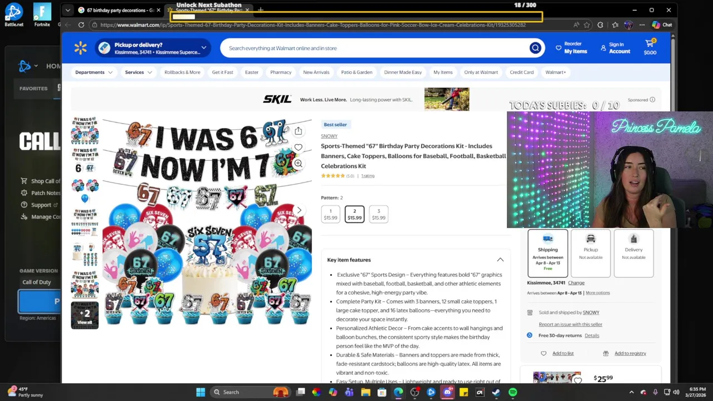Open Copilot Chat button

(x=662, y=25)
